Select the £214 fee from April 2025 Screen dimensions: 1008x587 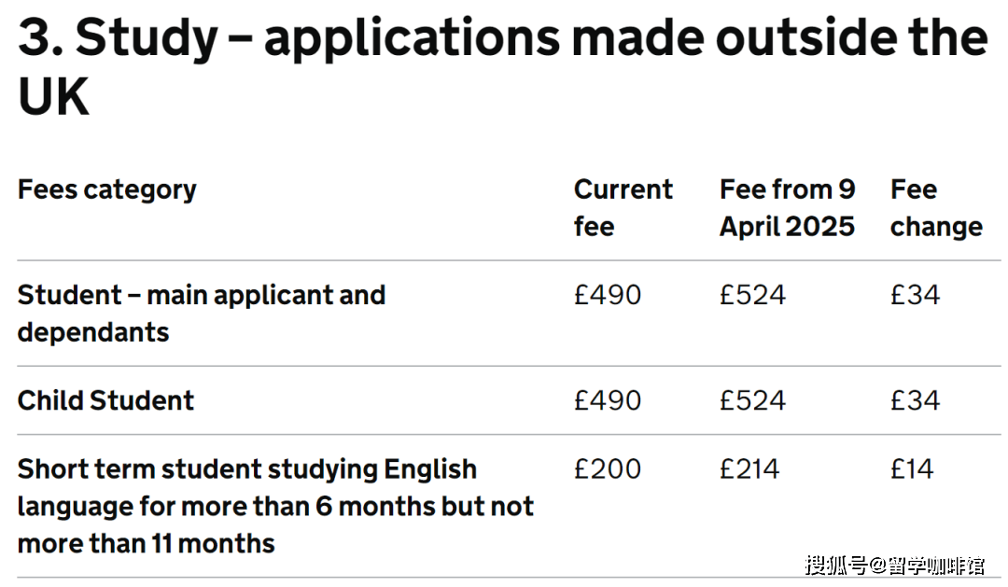click(749, 468)
